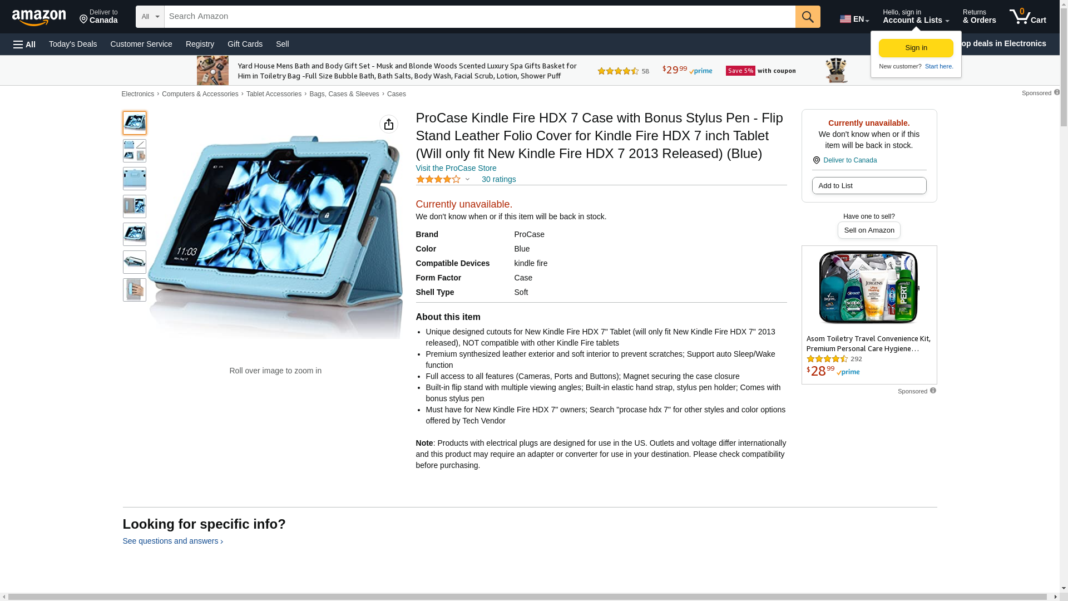Select the last hand-strap product thumbnail
1068x601 pixels.
tap(135, 290)
